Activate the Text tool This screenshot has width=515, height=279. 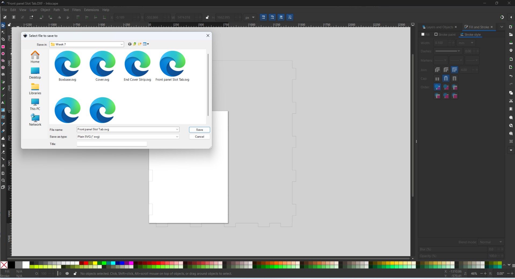coord(3,103)
